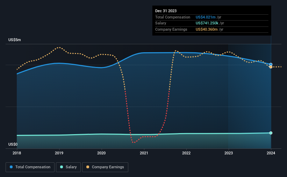Toggle the Salary legend button
Viewport: 287px width, 177px height.
pyautogui.click(x=68, y=167)
